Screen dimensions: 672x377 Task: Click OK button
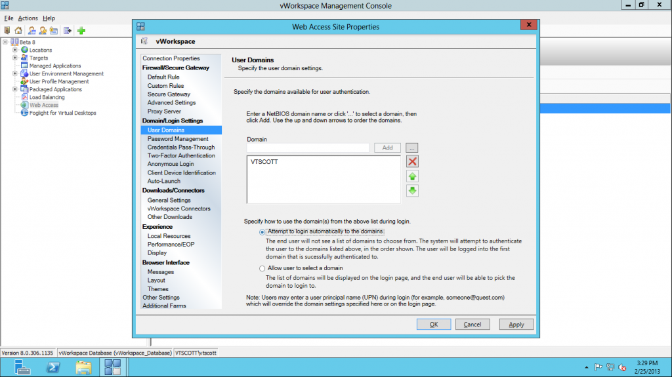434,325
